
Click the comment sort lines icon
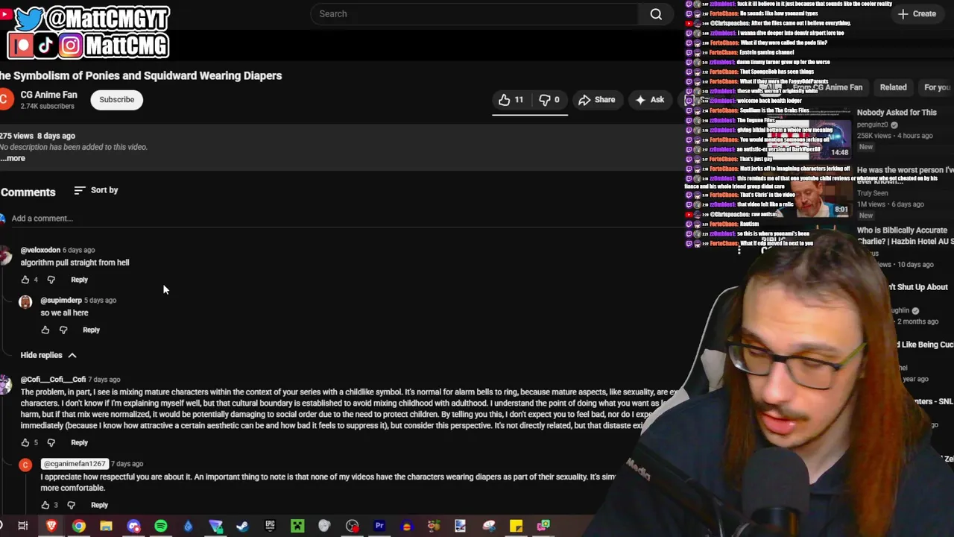79,190
